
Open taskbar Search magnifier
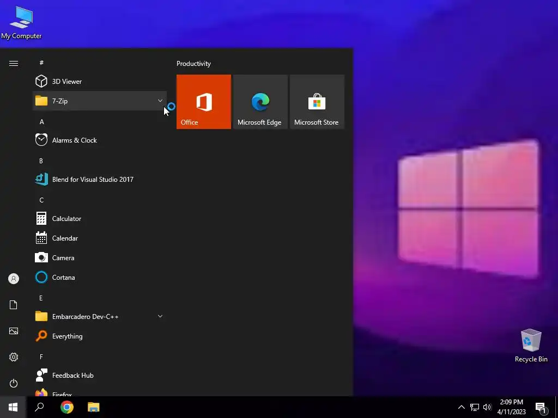coord(39,407)
